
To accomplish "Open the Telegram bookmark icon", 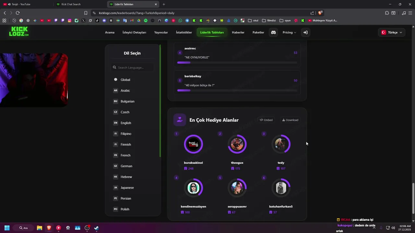I will coord(187,20).
